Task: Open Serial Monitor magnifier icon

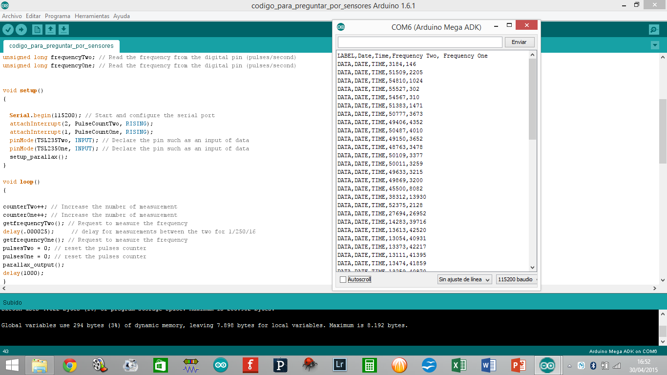Action: (x=654, y=30)
